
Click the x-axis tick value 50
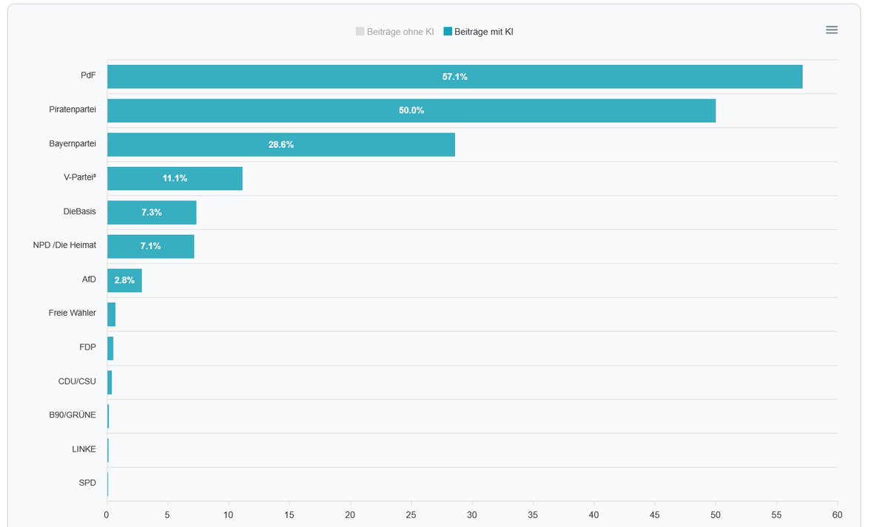point(716,514)
